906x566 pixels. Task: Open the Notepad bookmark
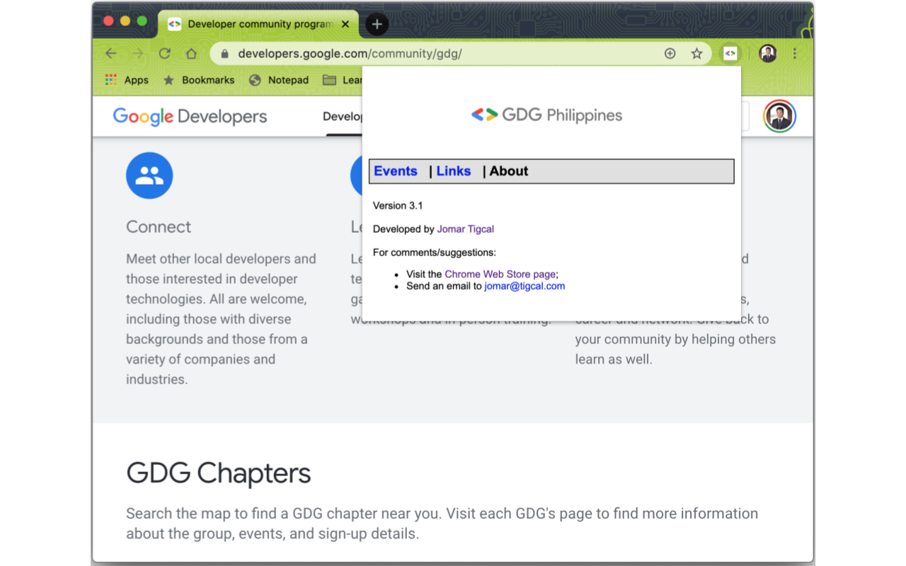pyautogui.click(x=279, y=80)
